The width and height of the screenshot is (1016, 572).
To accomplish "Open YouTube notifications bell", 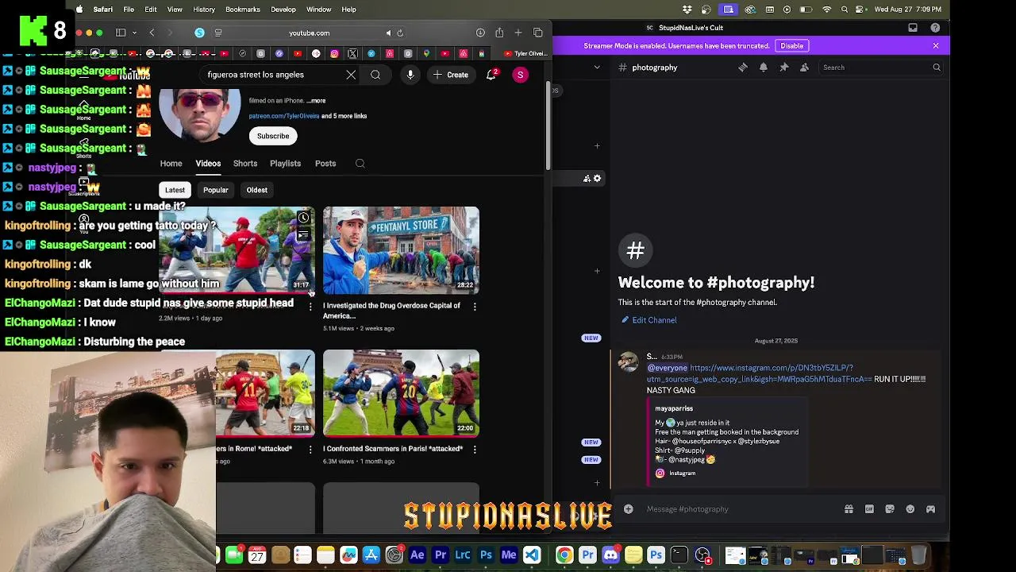I will point(491,75).
